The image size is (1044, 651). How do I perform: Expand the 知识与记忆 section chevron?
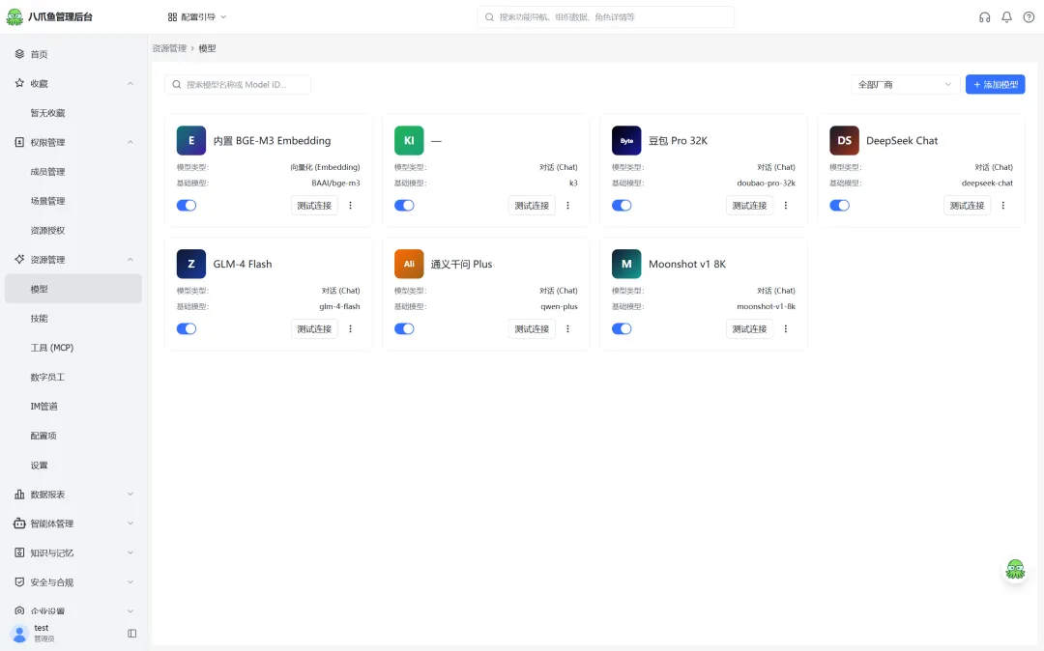130,552
